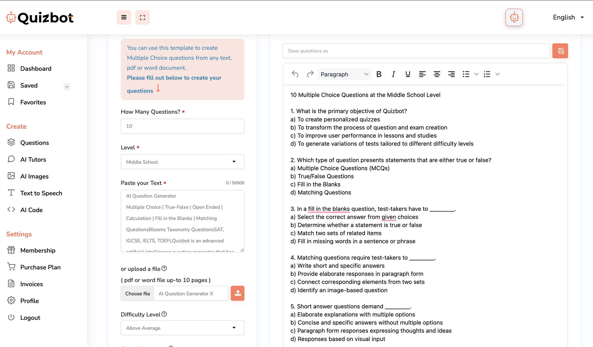Toggle fullscreen mode icon

(142, 17)
